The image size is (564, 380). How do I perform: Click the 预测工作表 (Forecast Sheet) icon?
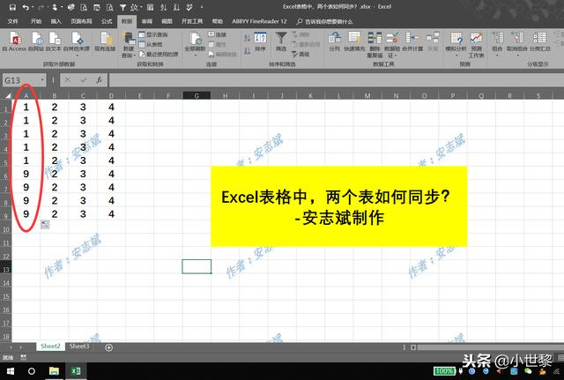pos(476,45)
